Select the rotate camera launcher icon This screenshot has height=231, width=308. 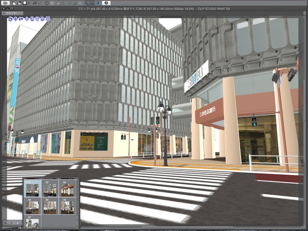pos(11,19)
